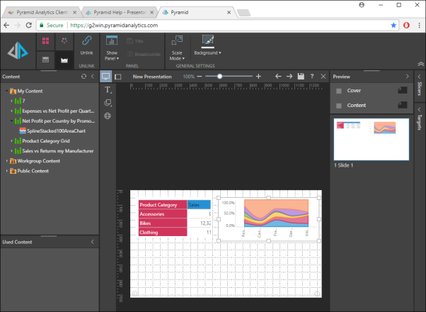Toggle the Content checkbox in Preview

pyautogui.click(x=339, y=106)
